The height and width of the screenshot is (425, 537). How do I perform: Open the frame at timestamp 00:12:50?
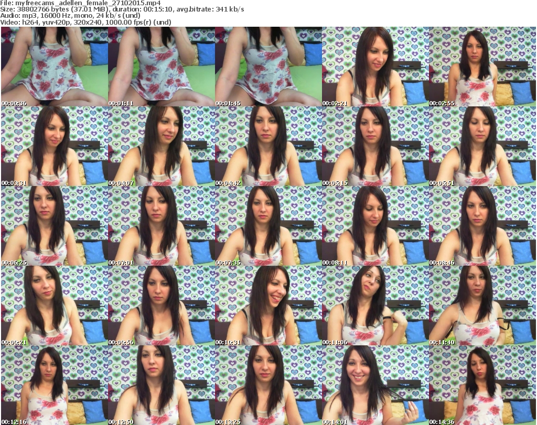(162, 385)
